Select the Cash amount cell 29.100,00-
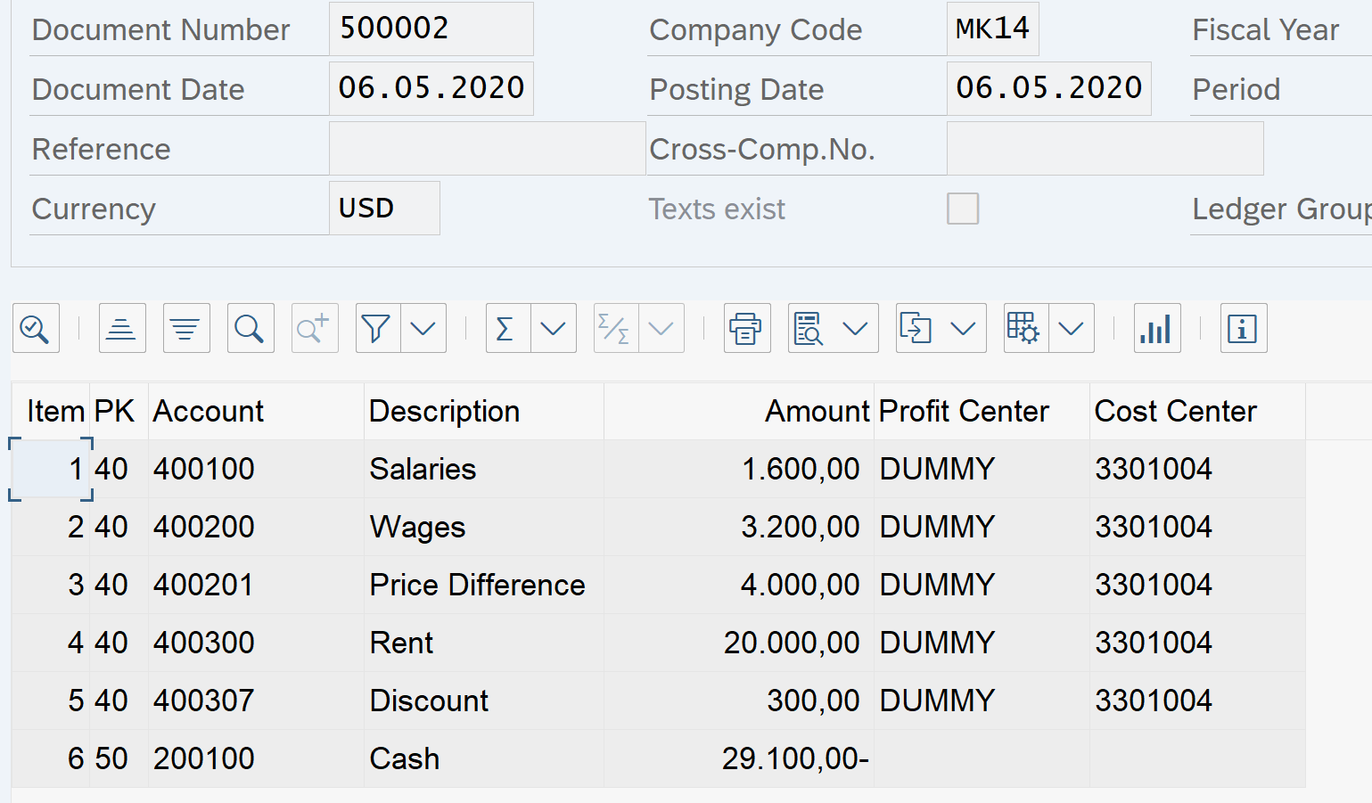 coord(793,758)
